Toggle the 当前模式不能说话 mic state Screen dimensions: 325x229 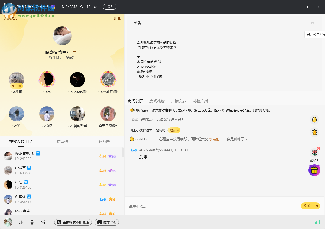click(x=73, y=222)
